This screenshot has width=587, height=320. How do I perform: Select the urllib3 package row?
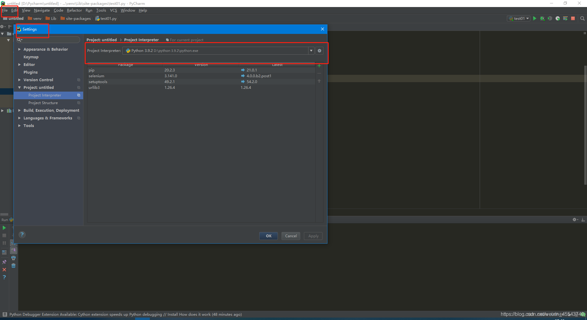[x=201, y=88]
